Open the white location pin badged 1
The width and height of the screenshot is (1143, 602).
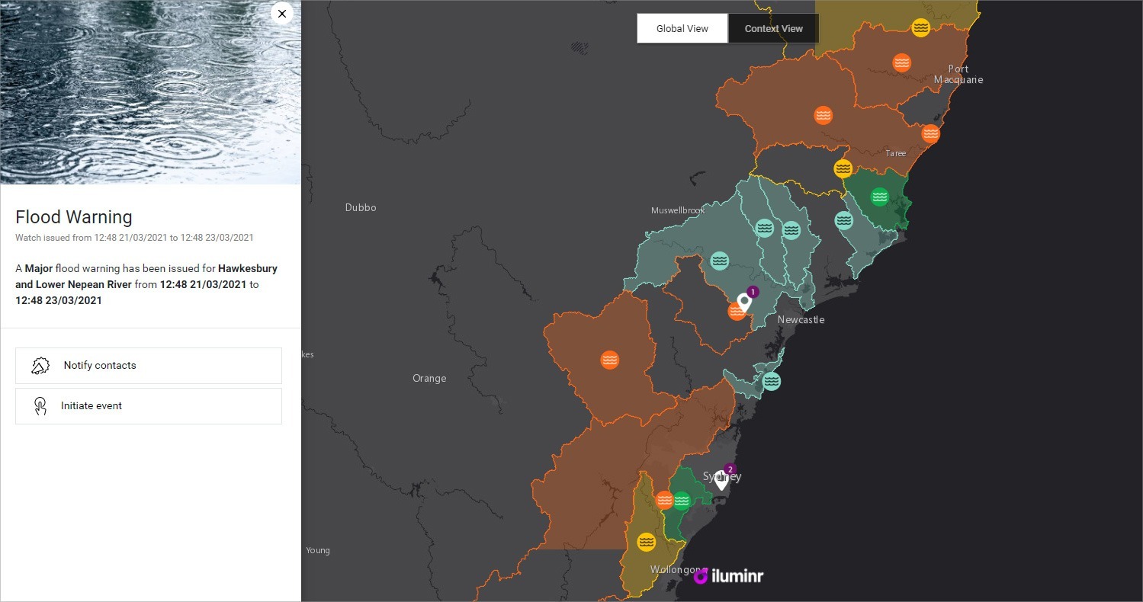[745, 303]
